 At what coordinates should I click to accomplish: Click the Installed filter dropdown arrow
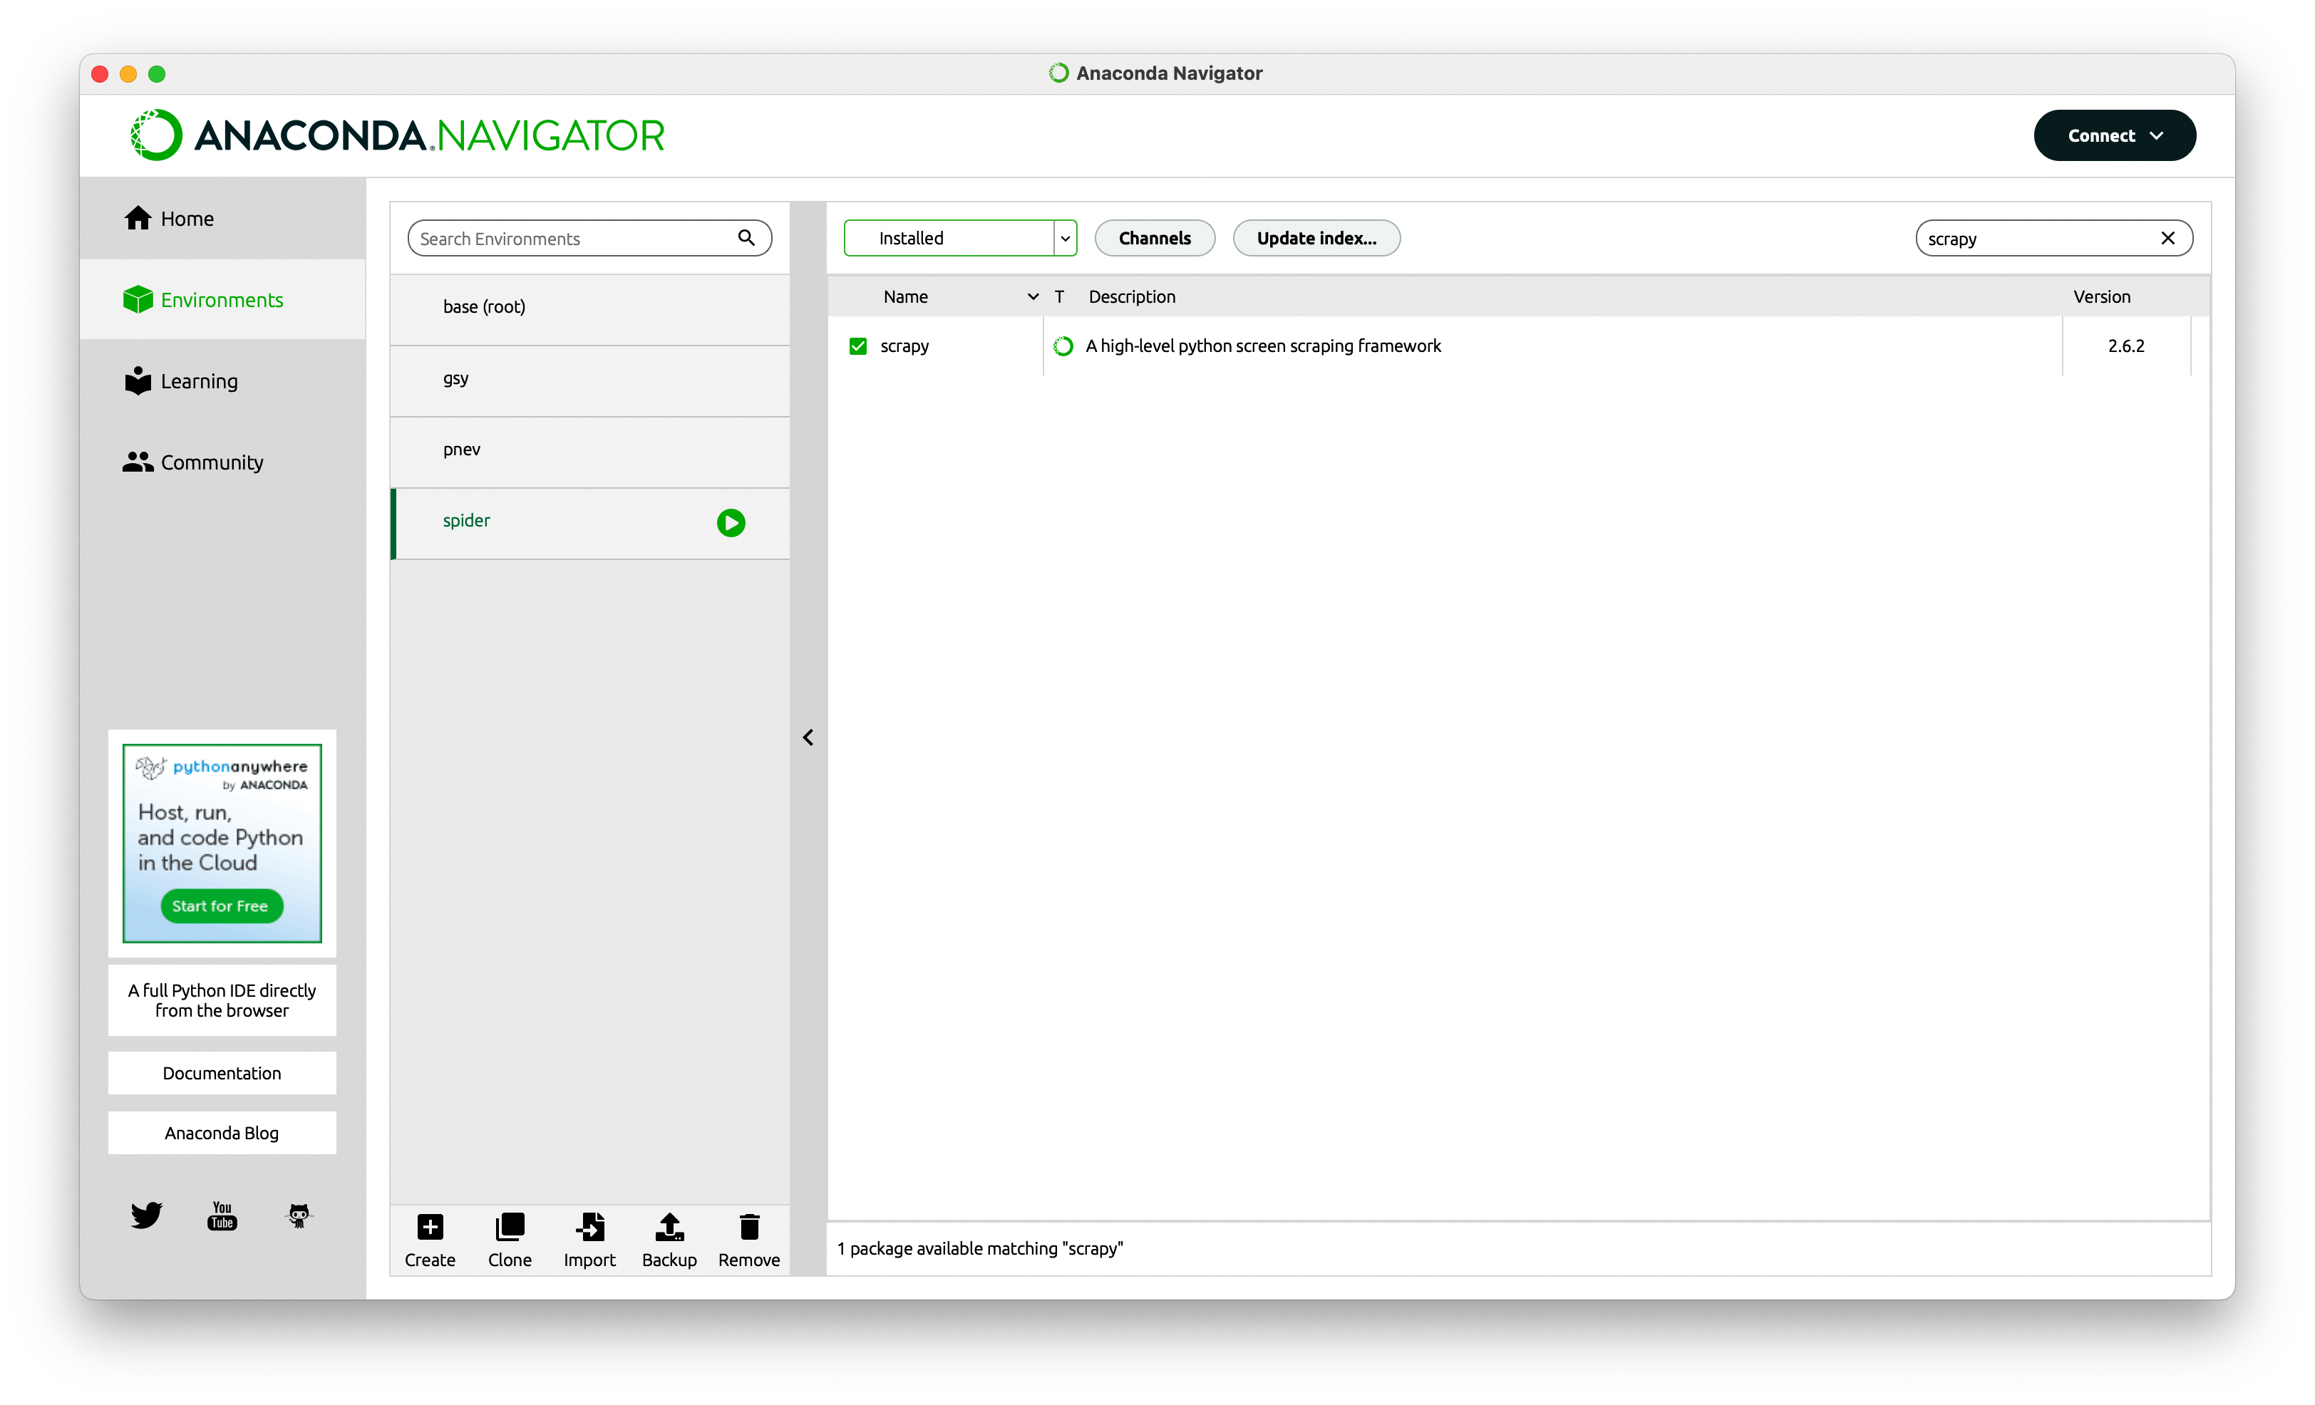click(1066, 239)
